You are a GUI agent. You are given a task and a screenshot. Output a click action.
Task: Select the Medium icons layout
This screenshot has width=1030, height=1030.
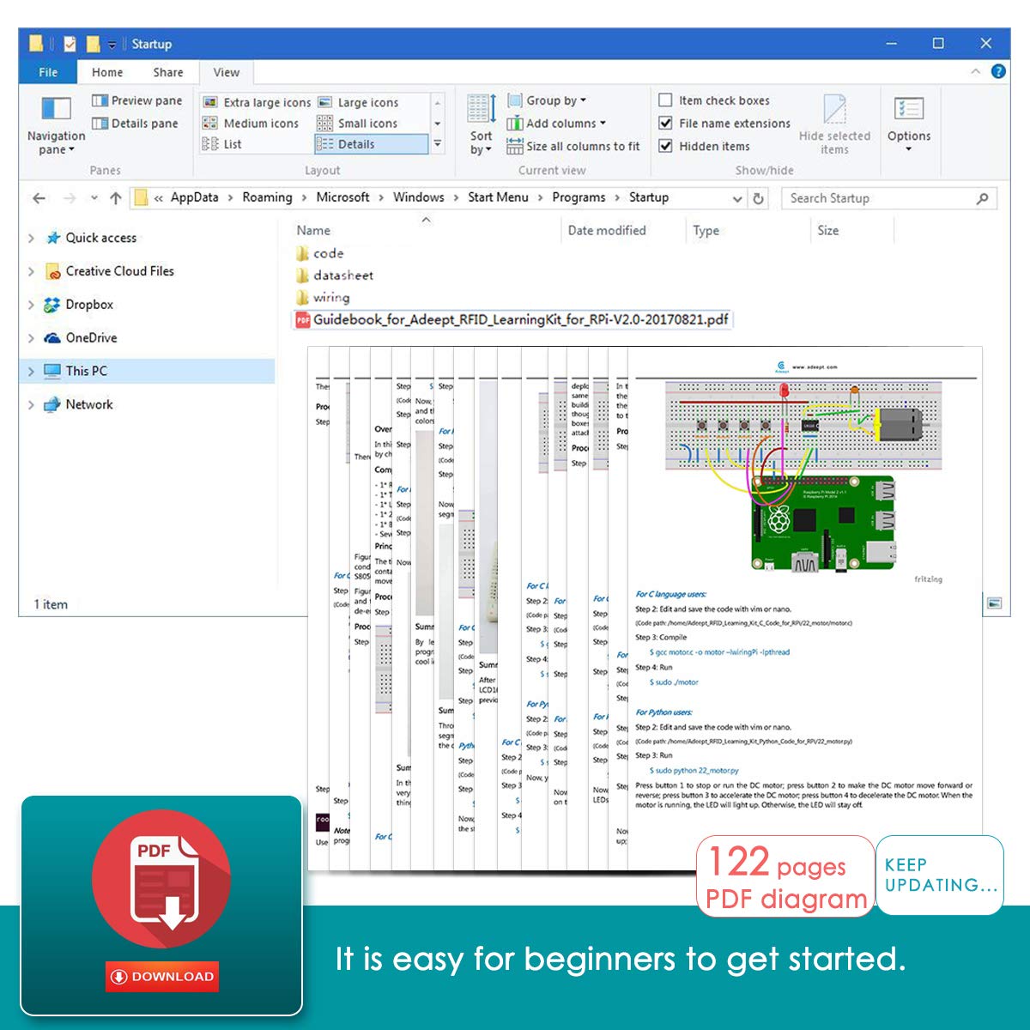click(x=251, y=124)
